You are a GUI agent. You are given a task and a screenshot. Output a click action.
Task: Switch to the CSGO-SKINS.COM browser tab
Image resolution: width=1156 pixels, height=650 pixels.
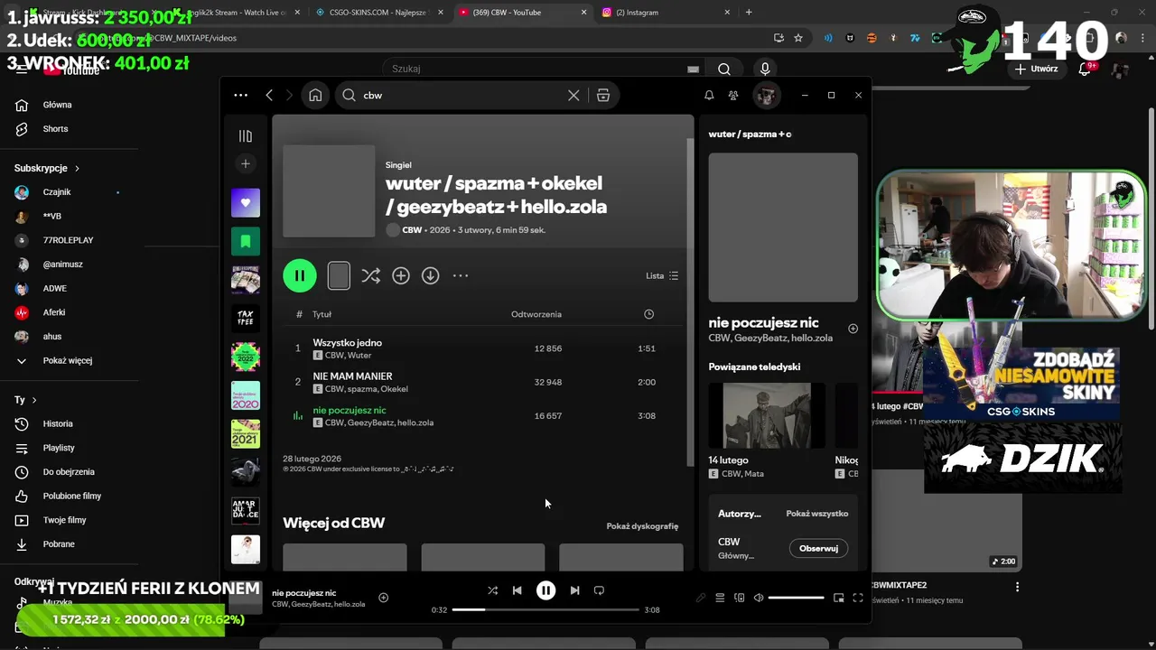[x=378, y=13]
